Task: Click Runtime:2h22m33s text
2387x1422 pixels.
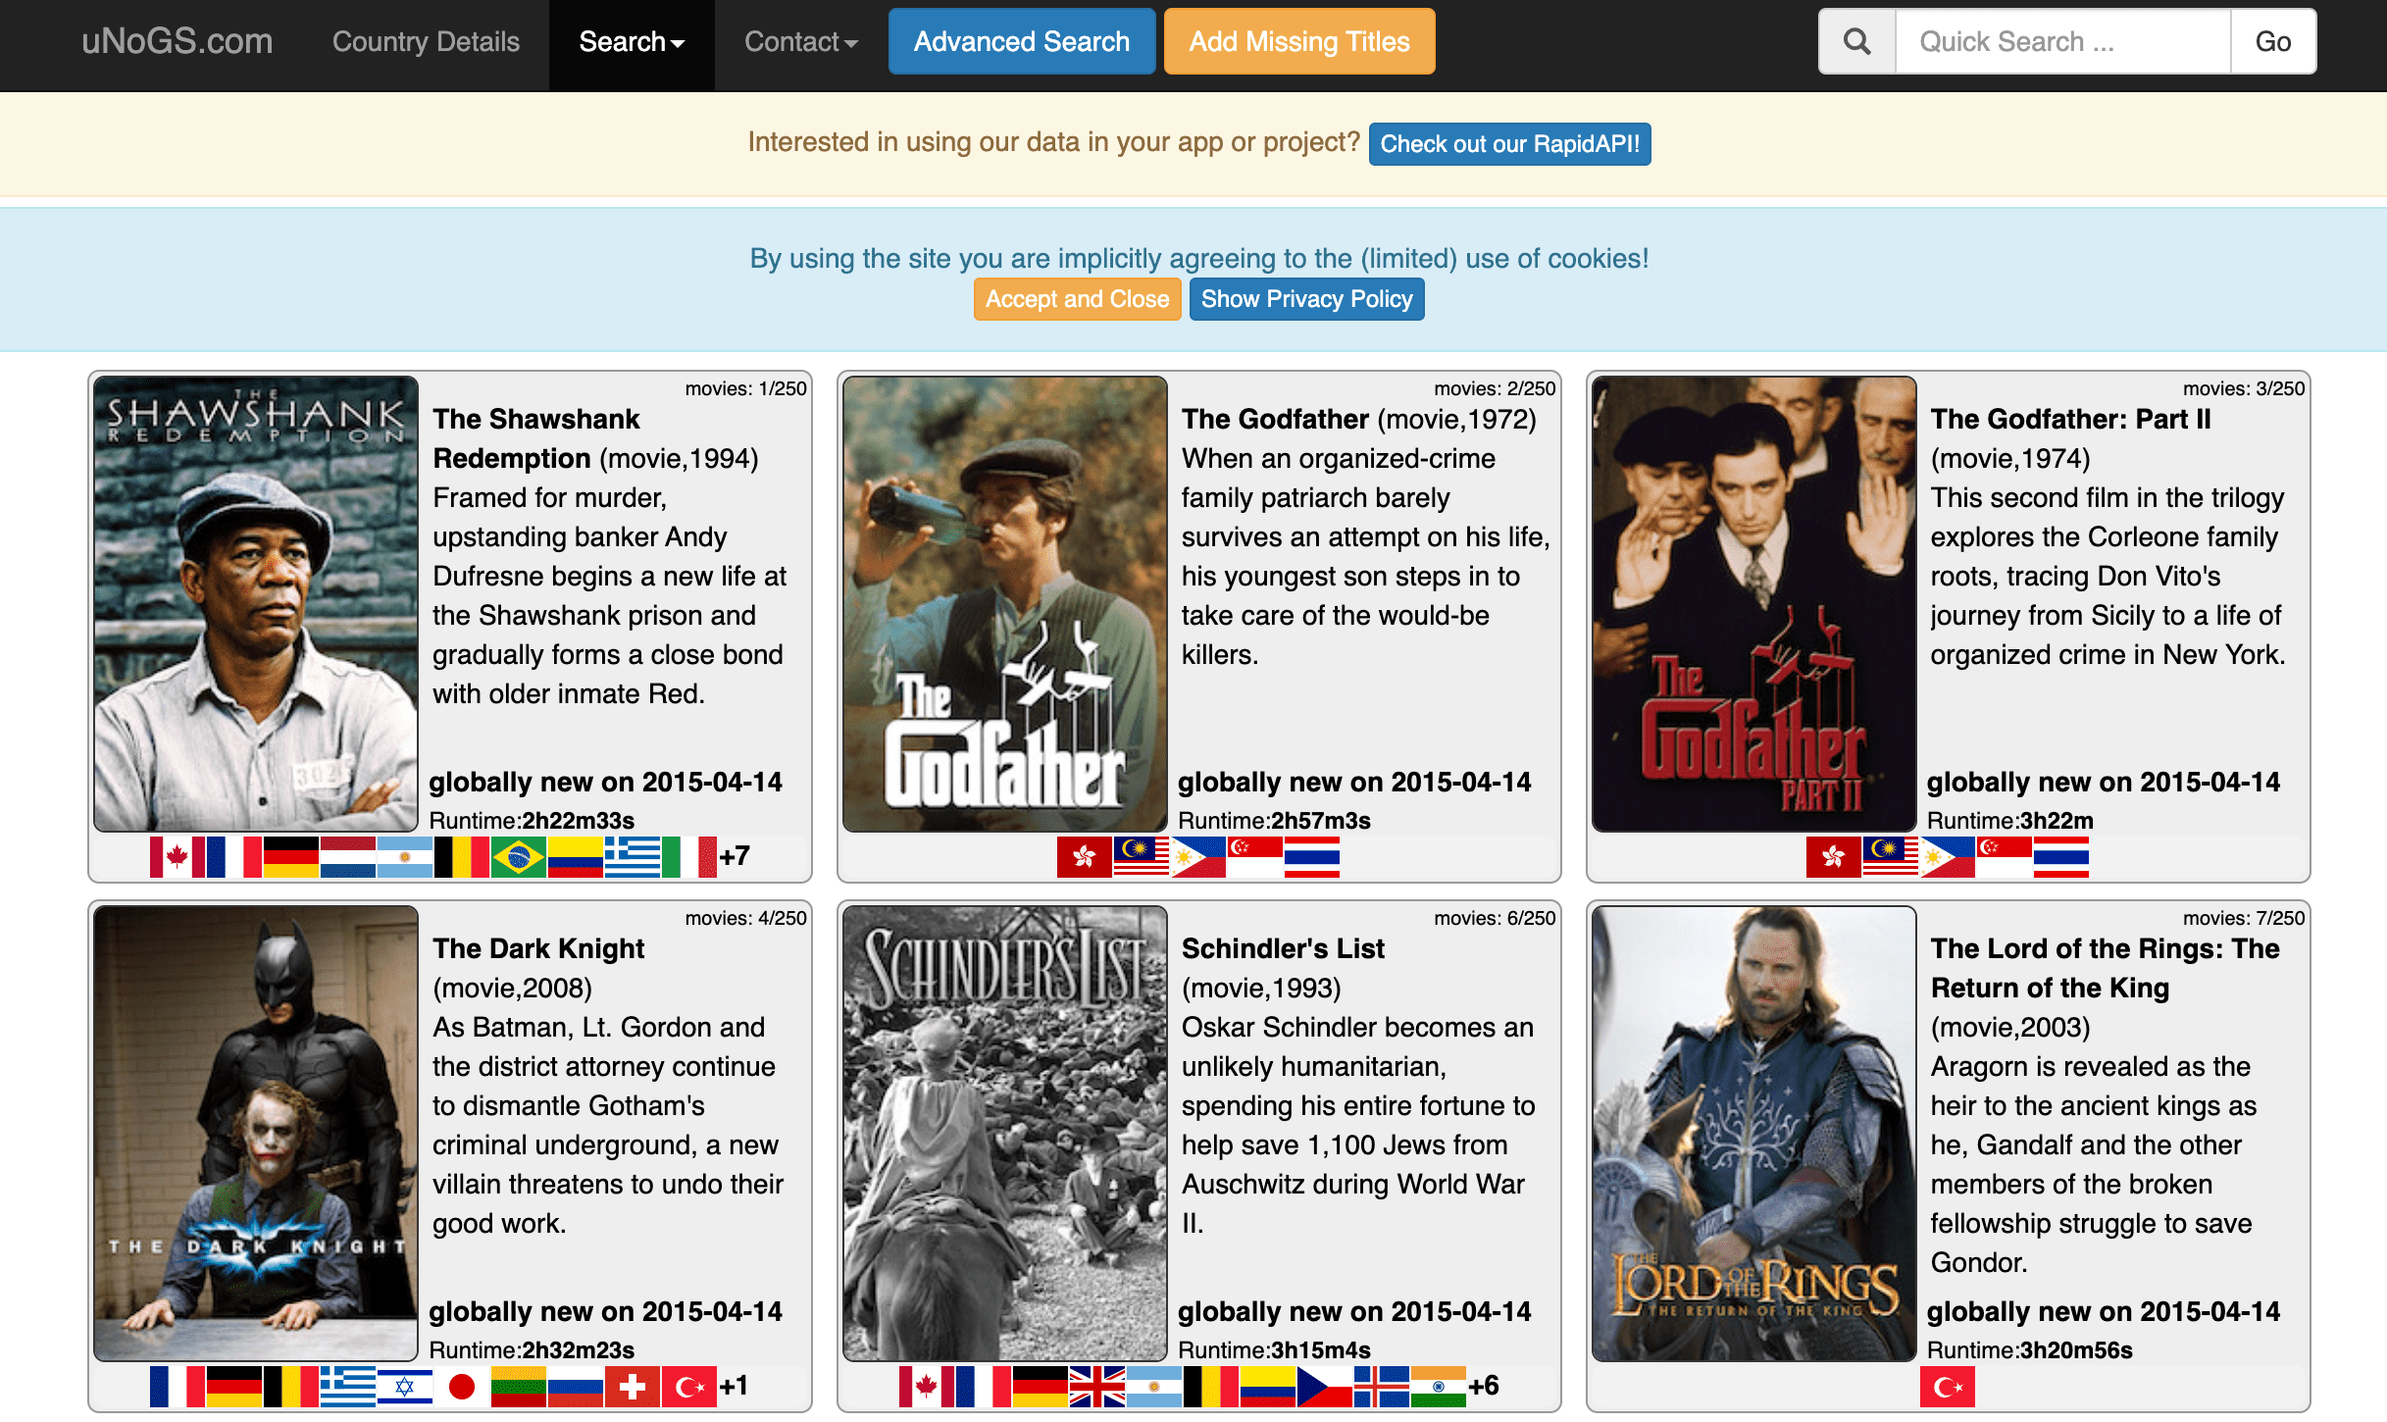Action: [x=532, y=820]
